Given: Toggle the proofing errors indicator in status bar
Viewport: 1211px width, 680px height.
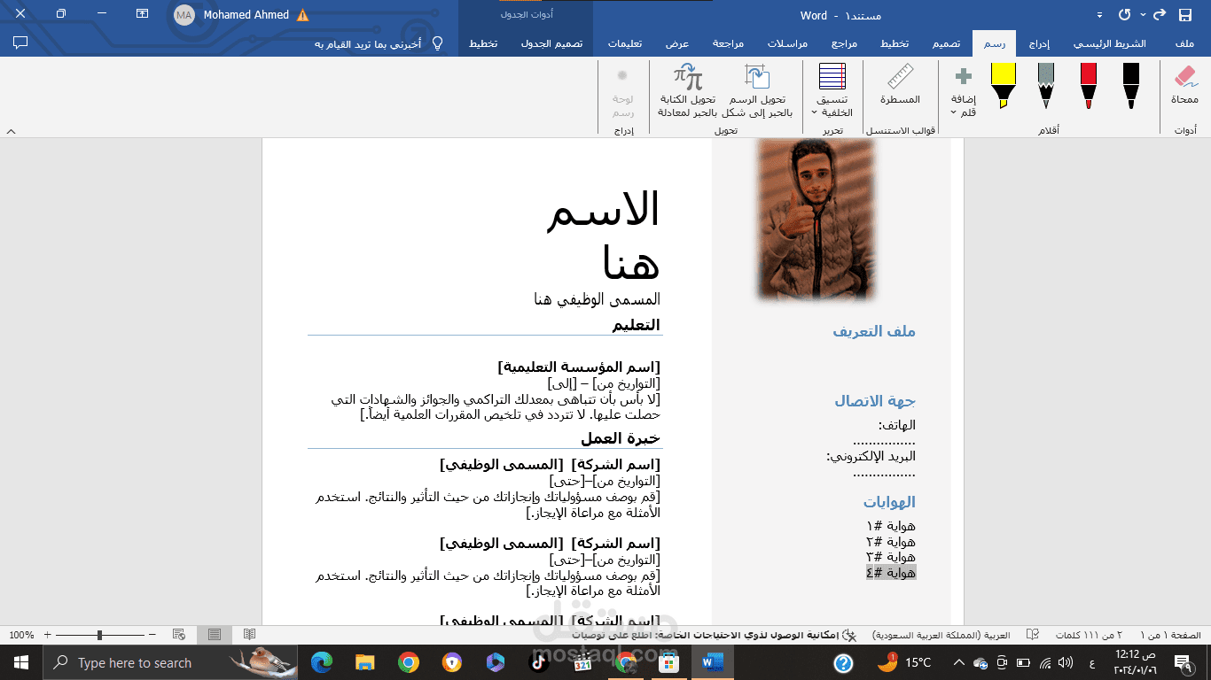Looking at the screenshot, I should coord(1031,635).
